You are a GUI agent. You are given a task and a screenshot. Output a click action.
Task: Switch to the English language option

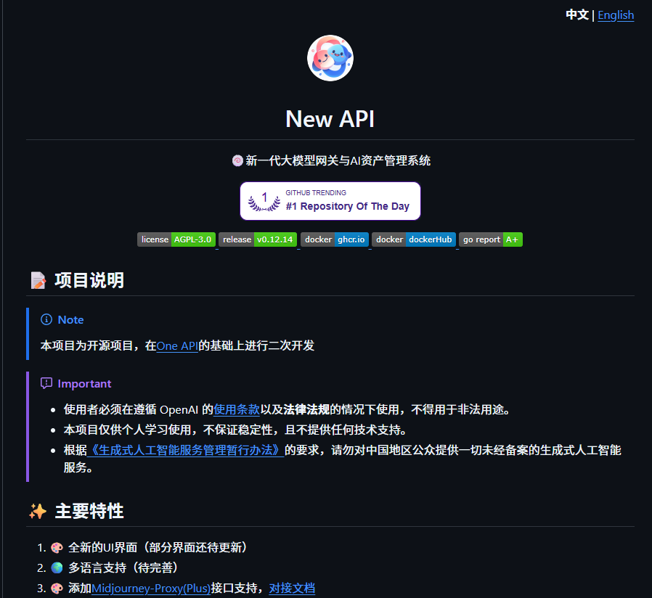tap(616, 15)
